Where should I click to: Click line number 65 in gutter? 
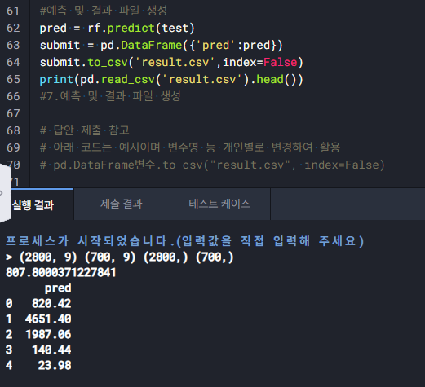[x=13, y=79]
